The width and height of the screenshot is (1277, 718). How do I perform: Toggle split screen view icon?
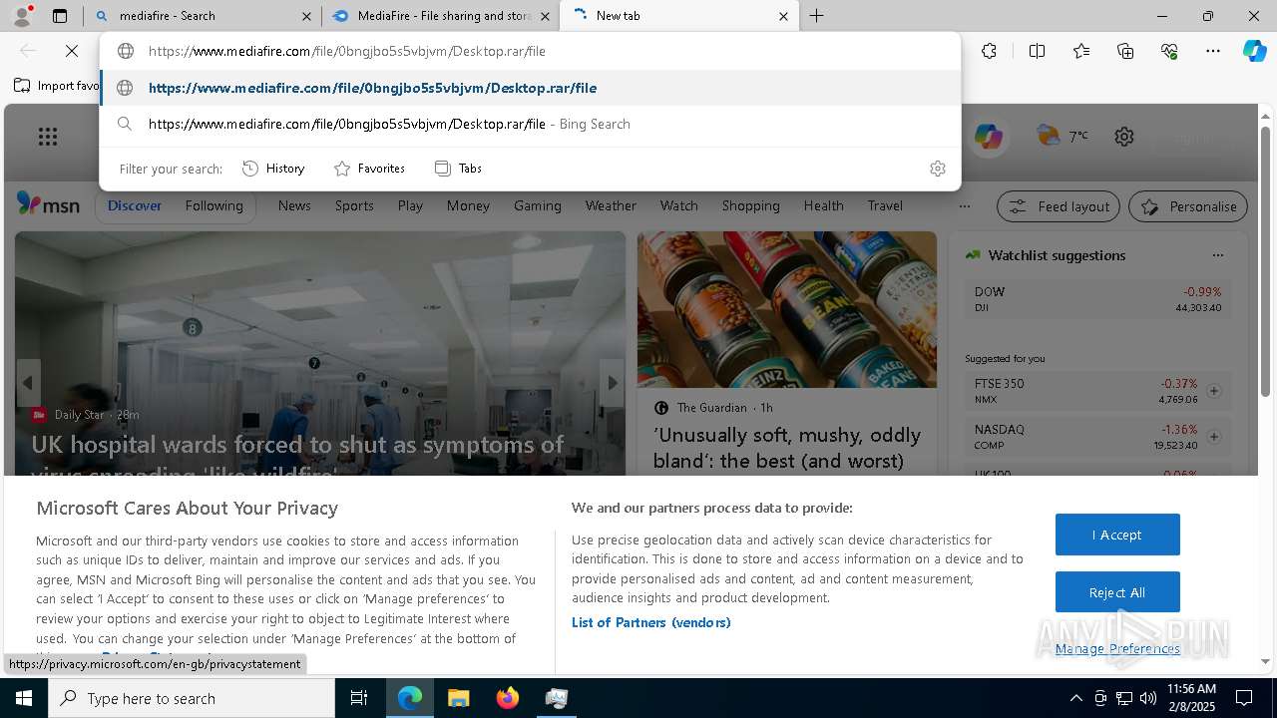click(1037, 51)
